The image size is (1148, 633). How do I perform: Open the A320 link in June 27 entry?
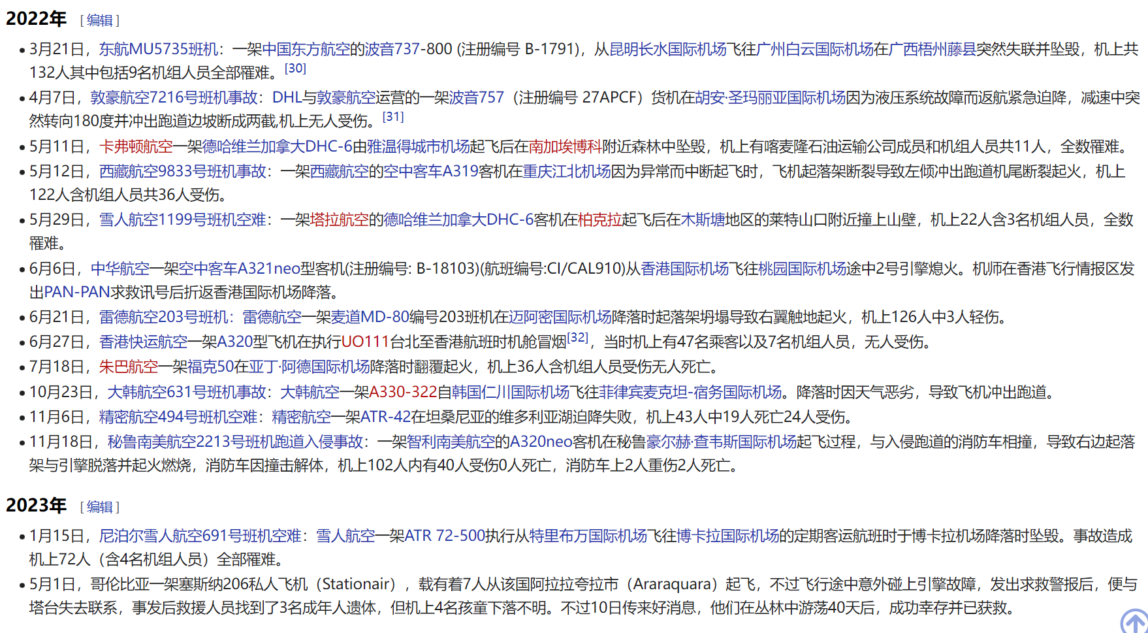coord(234,342)
